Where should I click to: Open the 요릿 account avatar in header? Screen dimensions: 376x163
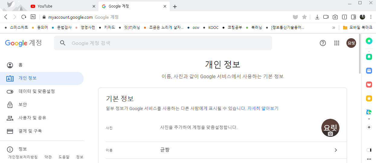pyautogui.click(x=351, y=43)
